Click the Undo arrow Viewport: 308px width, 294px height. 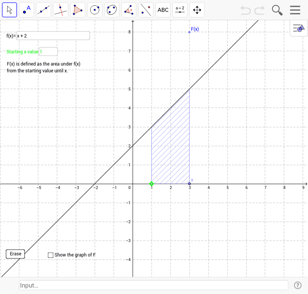tap(245, 10)
